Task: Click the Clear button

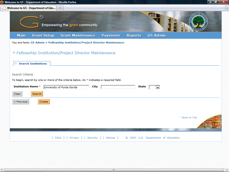Action: [17, 94]
